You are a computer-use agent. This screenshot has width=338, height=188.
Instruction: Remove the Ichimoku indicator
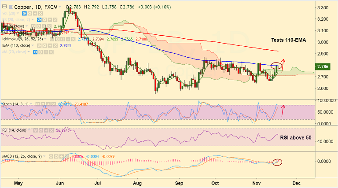coord(73,39)
